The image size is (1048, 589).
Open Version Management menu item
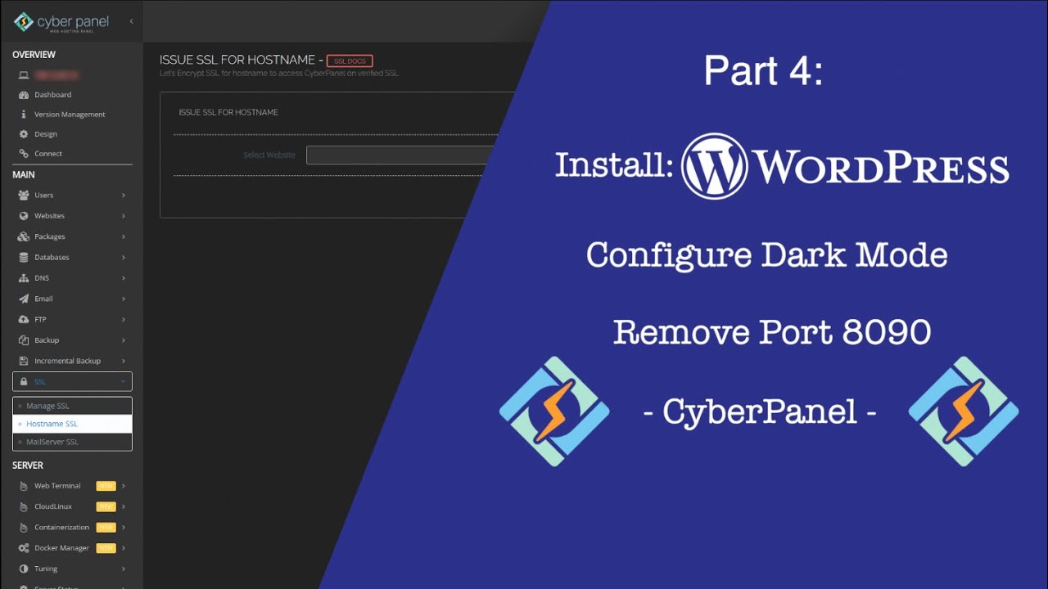pos(70,115)
